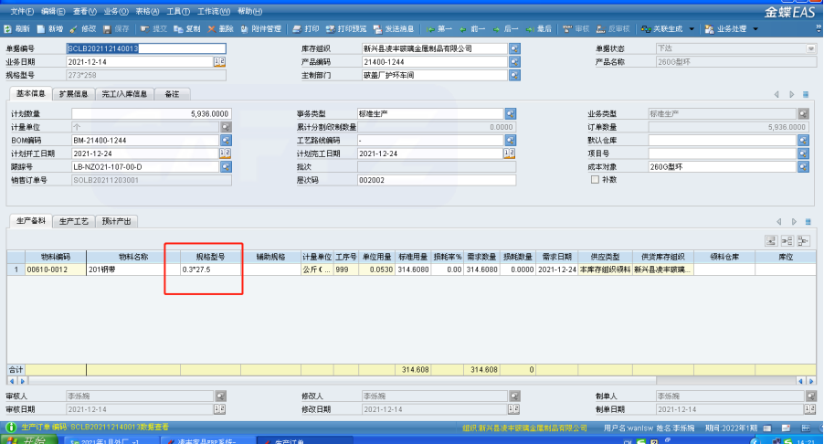This screenshot has height=444, width=824.
Task: Open the 工具 menu
Action: click(x=171, y=11)
